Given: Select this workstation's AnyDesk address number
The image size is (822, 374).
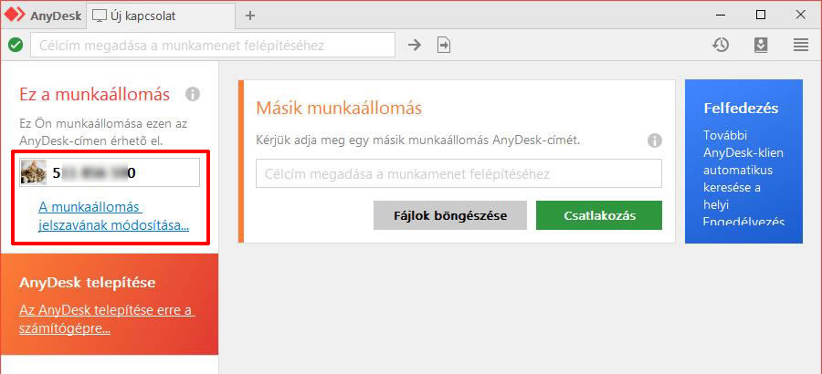Looking at the screenshot, I should (x=94, y=172).
